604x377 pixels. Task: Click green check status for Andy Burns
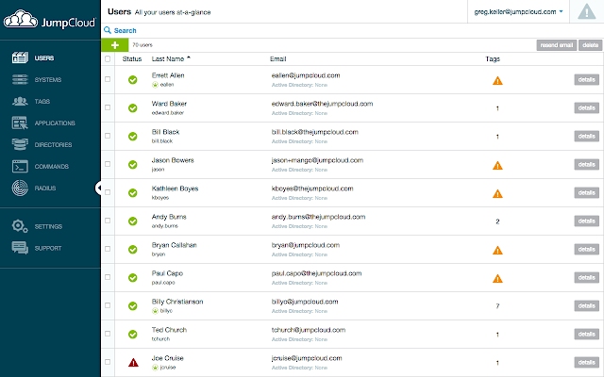click(x=133, y=221)
